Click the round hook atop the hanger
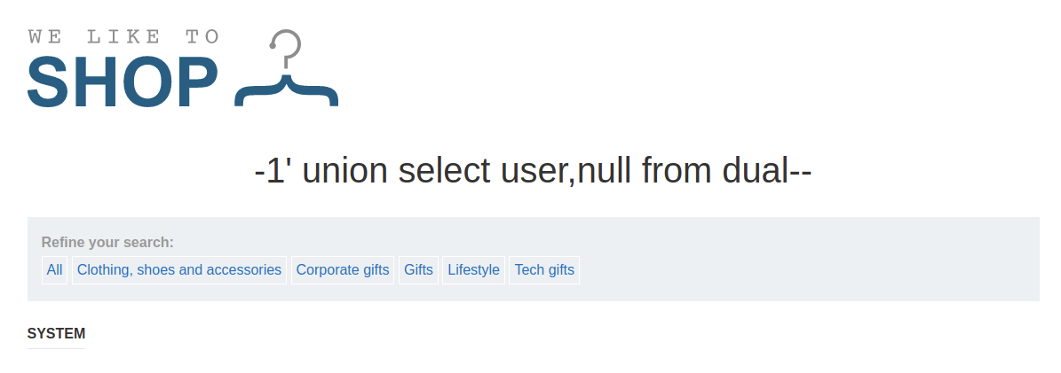 [x=287, y=43]
